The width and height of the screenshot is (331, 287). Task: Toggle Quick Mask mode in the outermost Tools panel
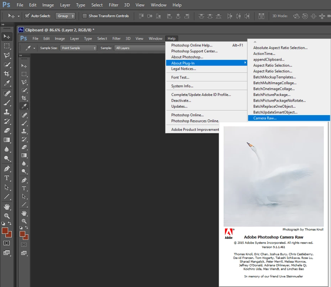coord(7,243)
